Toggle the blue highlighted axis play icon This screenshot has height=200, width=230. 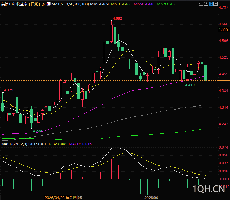point(211,4)
